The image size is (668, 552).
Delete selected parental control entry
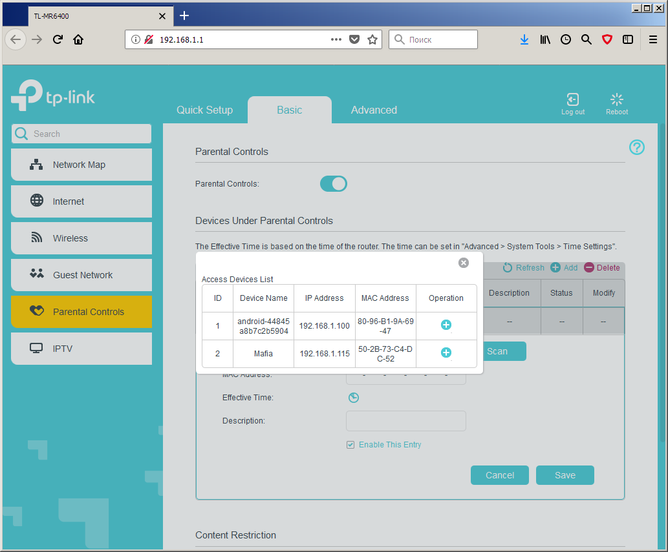(601, 267)
